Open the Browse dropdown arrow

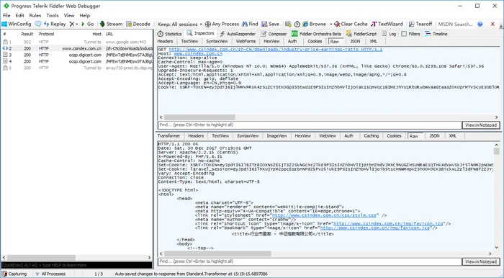click(x=330, y=24)
